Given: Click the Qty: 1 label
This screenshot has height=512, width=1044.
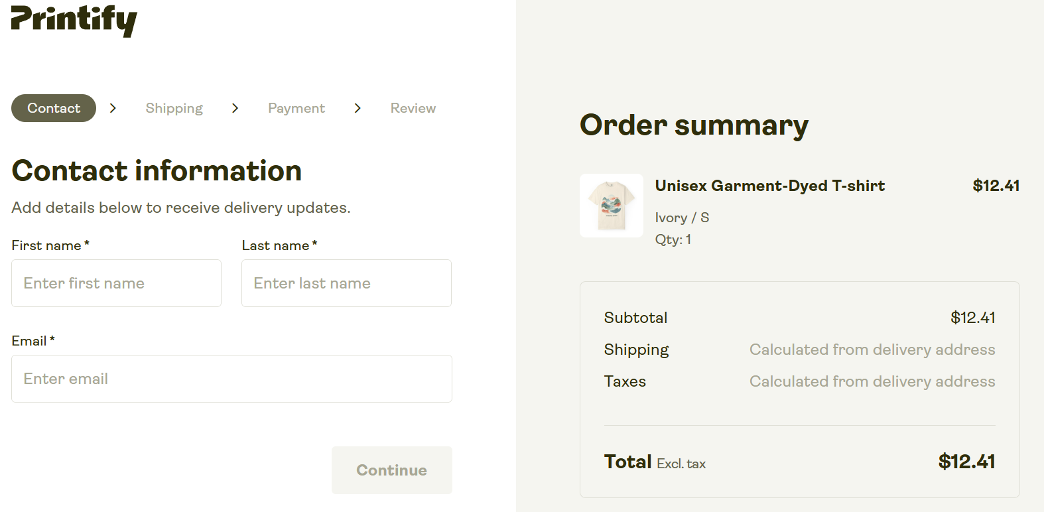Looking at the screenshot, I should tap(673, 239).
